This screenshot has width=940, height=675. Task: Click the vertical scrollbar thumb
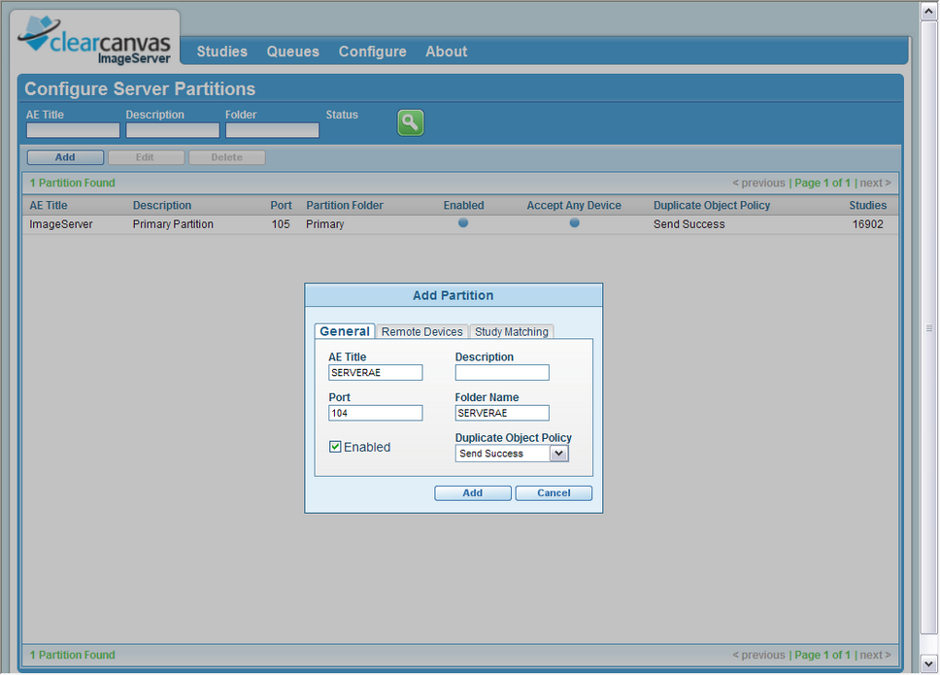(x=928, y=327)
